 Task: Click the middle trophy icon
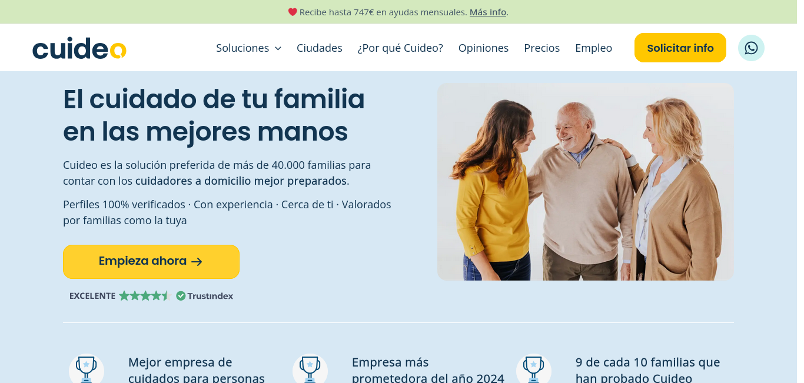pyautogui.click(x=310, y=369)
